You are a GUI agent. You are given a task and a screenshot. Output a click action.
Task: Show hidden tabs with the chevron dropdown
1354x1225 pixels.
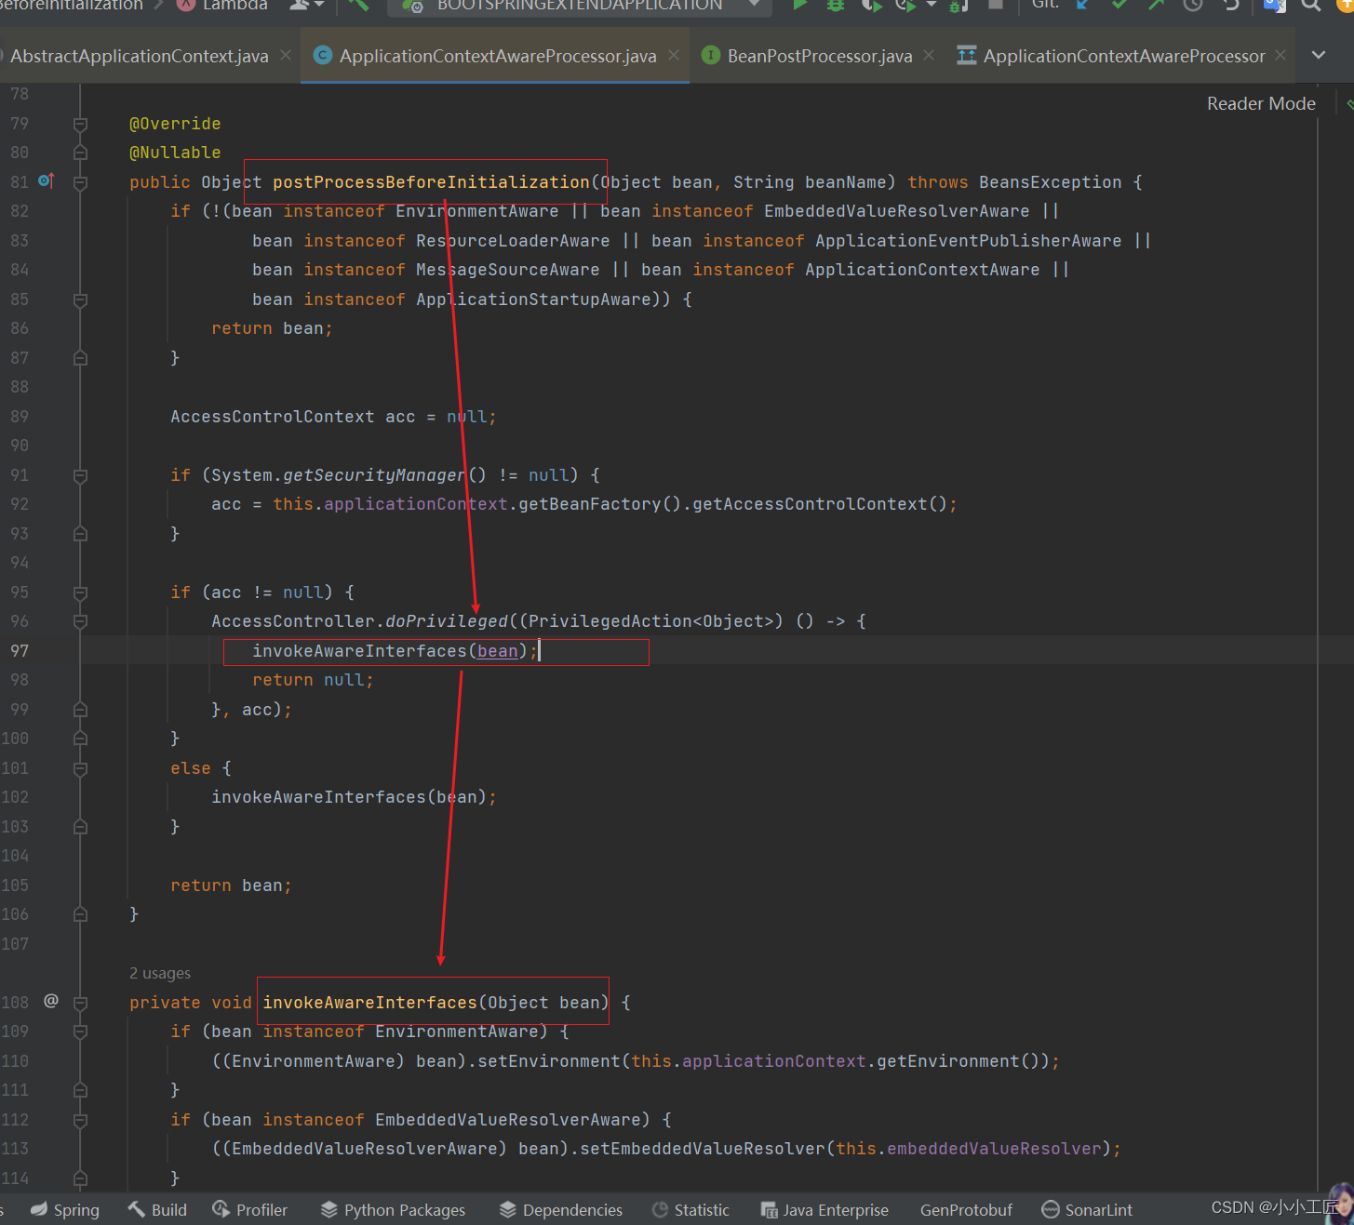coord(1318,56)
